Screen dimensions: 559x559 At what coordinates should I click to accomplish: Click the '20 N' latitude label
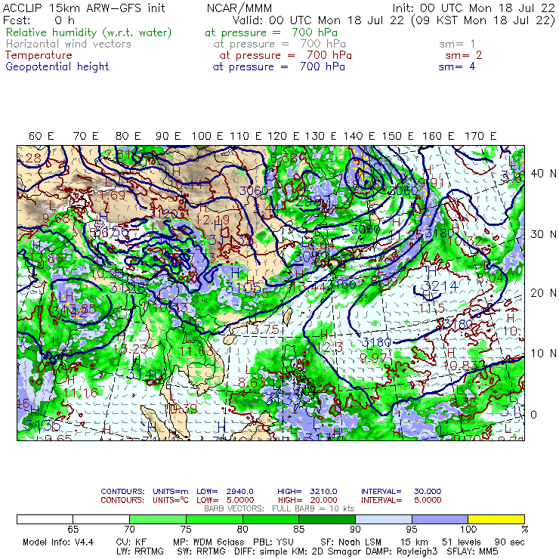(x=543, y=293)
